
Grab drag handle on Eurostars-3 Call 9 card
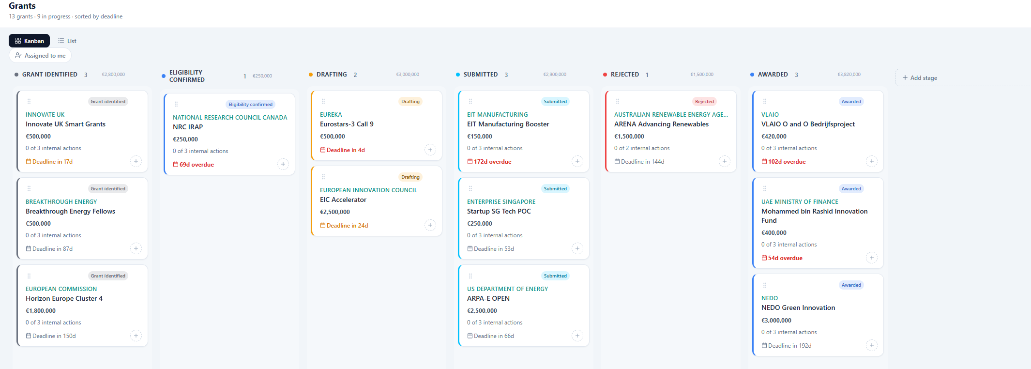323,101
